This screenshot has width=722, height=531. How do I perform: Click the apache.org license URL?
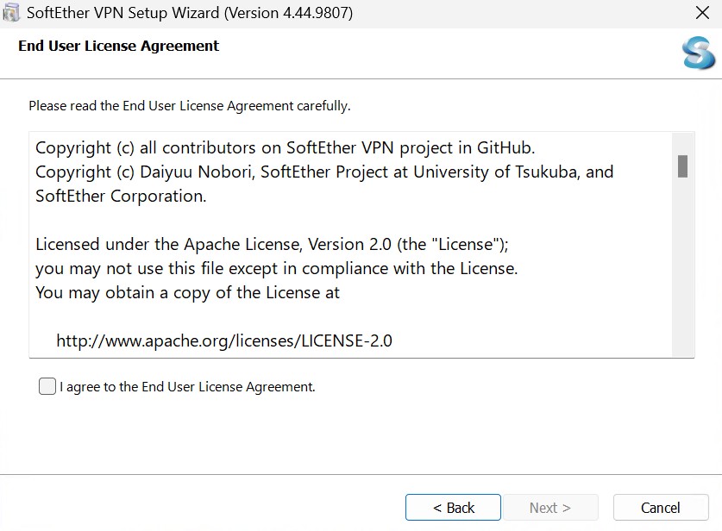[x=224, y=340]
